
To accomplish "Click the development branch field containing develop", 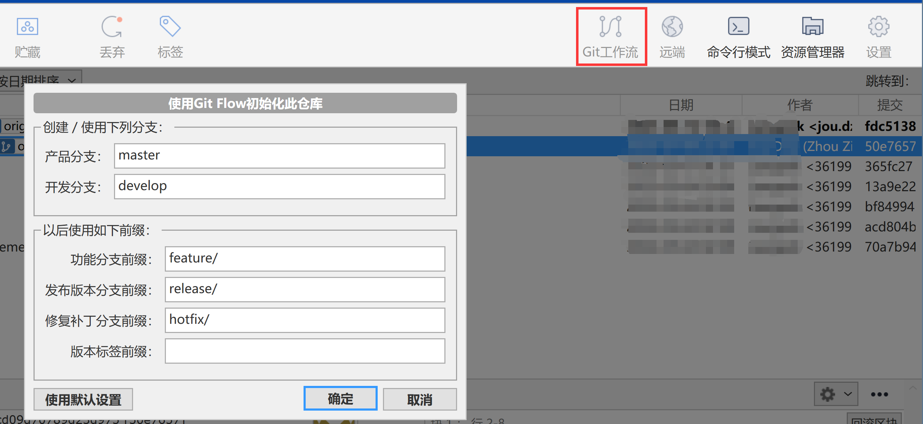I will [x=280, y=186].
